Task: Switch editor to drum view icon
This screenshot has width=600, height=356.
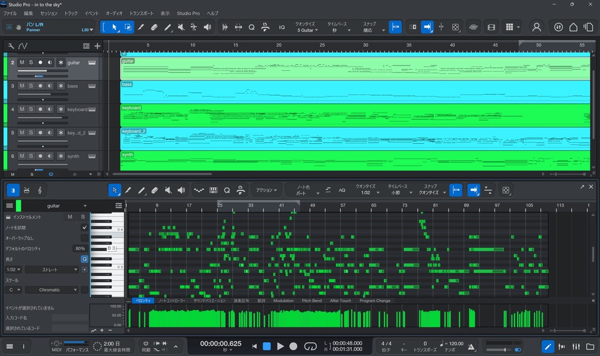Action: 26,190
